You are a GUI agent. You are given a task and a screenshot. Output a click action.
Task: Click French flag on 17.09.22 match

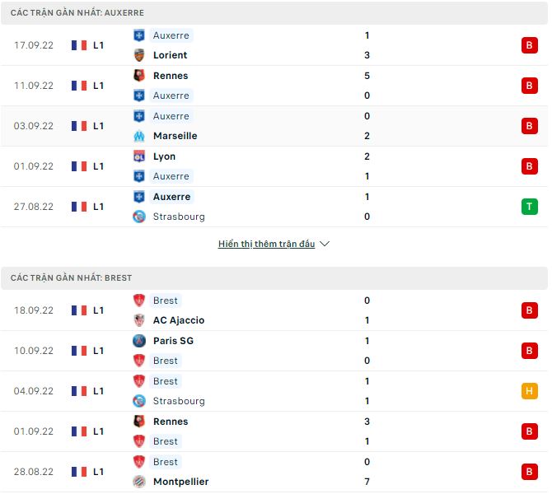point(79,45)
